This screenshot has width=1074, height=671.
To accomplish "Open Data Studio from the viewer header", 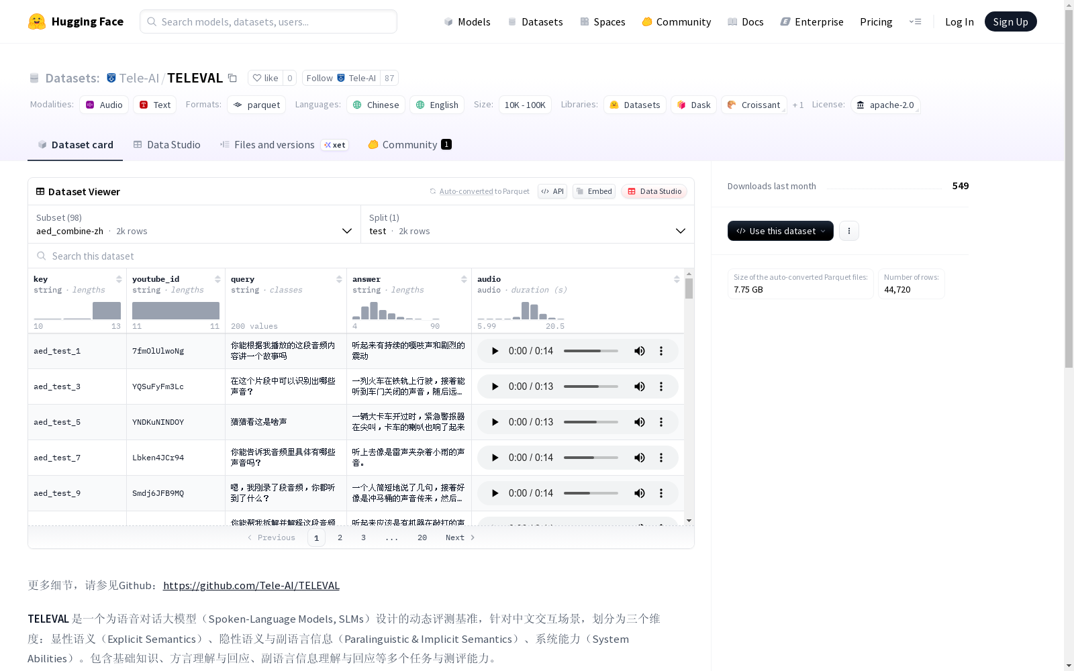I will tap(654, 191).
